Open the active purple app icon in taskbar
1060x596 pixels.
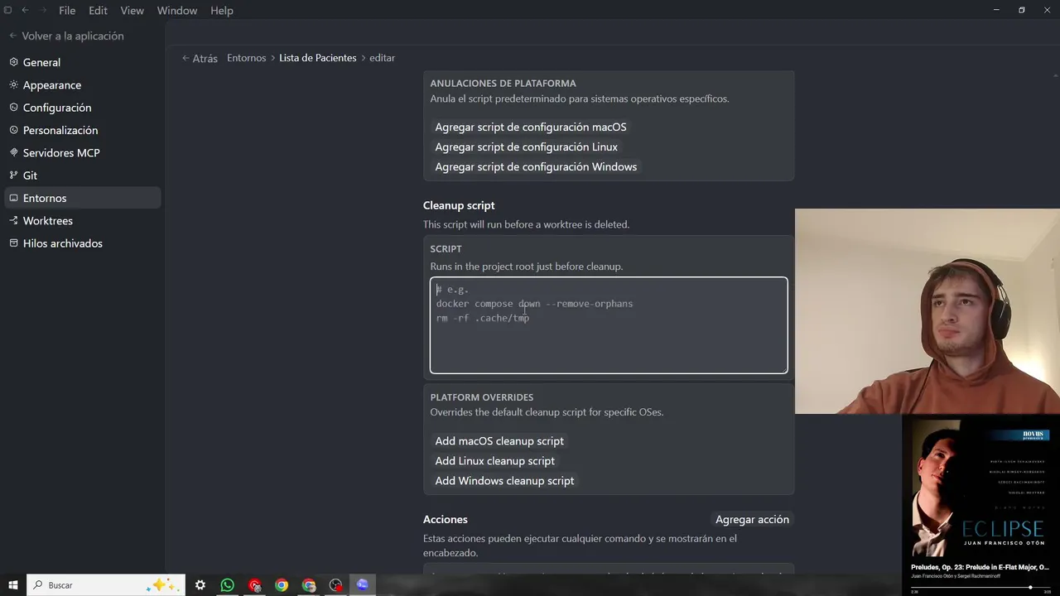362,585
